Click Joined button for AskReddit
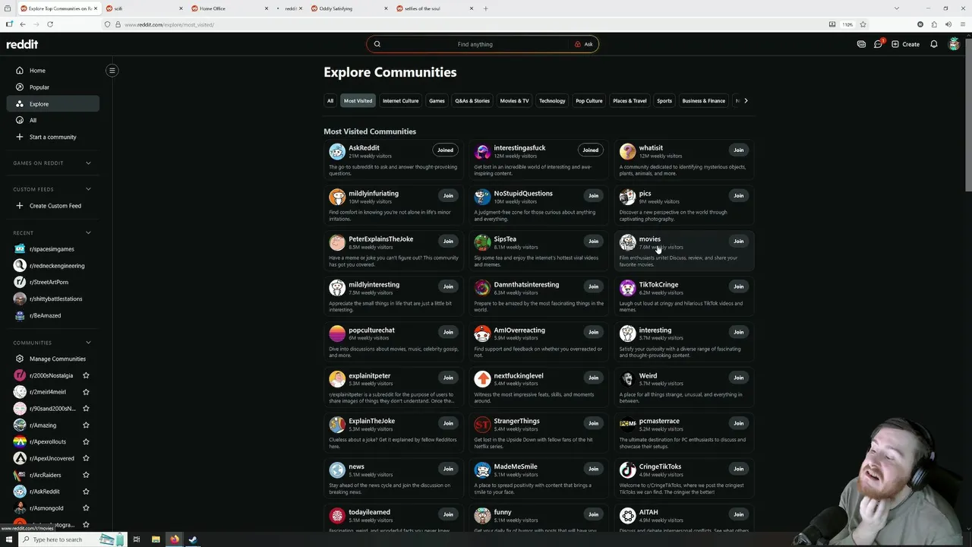 coord(445,150)
